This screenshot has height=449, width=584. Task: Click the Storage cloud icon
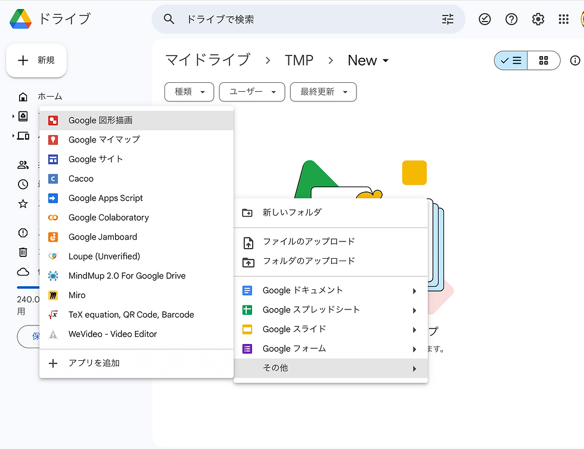pos(23,272)
